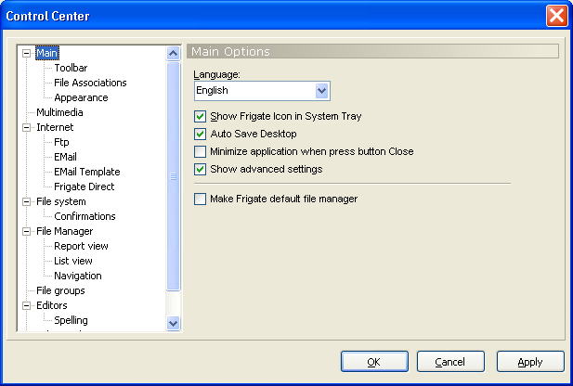Select Appearance in the tree
573x386 pixels.
click(x=81, y=97)
